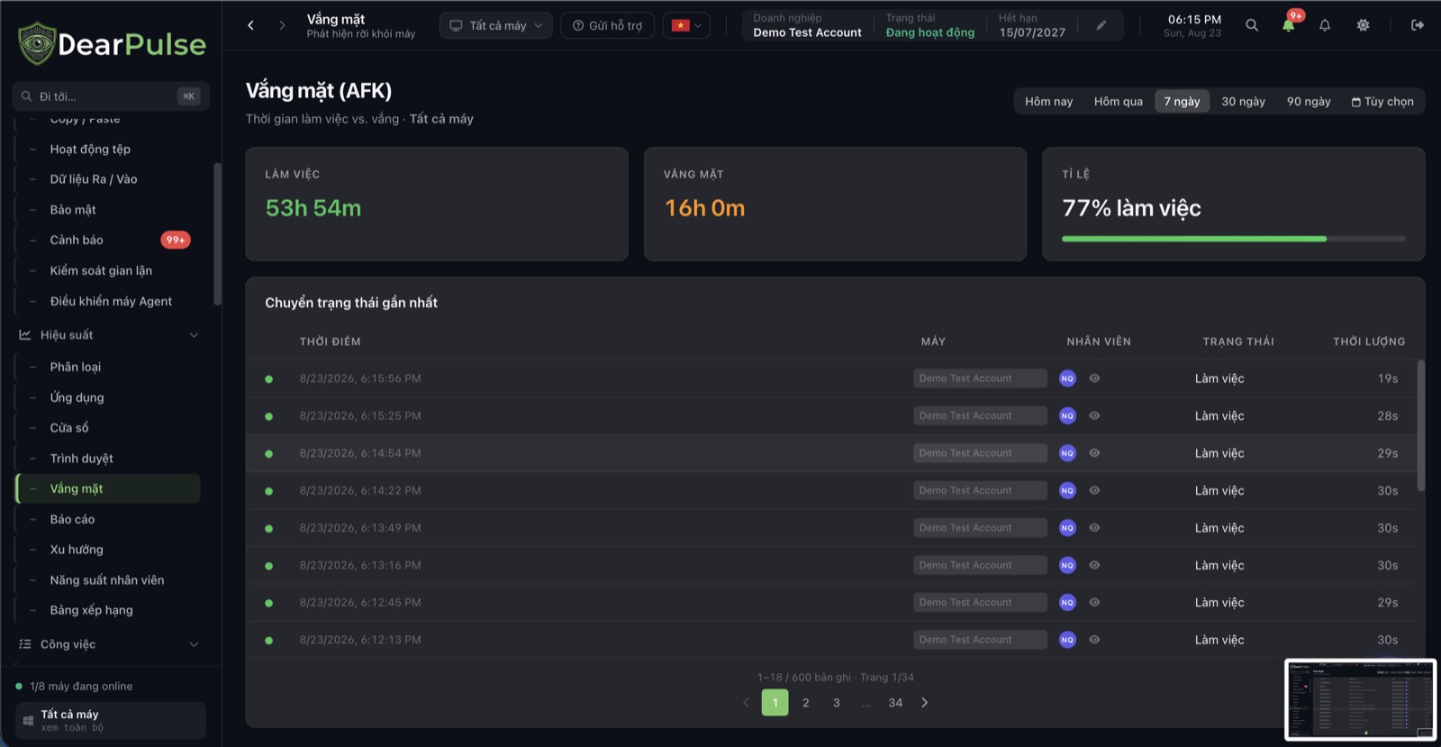Jump to page 34 of the records
The image size is (1441, 747).
(895, 703)
